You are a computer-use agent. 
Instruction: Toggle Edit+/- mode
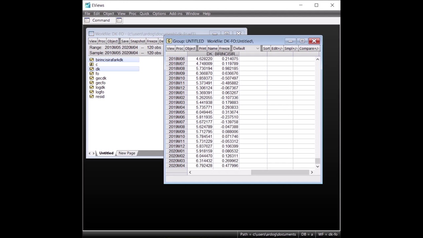pyautogui.click(x=277, y=48)
